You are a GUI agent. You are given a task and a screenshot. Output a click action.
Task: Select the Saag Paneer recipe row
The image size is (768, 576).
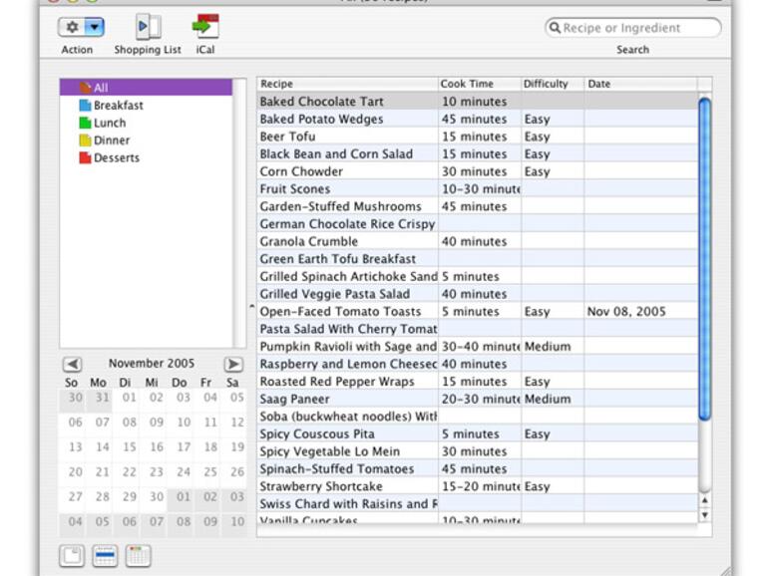[x=346, y=400]
